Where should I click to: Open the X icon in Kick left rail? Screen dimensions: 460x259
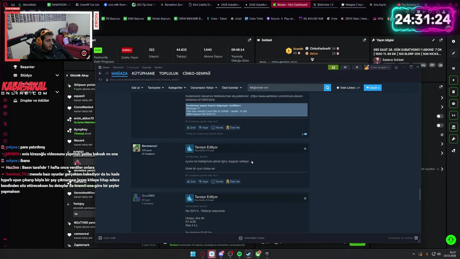[5, 124]
